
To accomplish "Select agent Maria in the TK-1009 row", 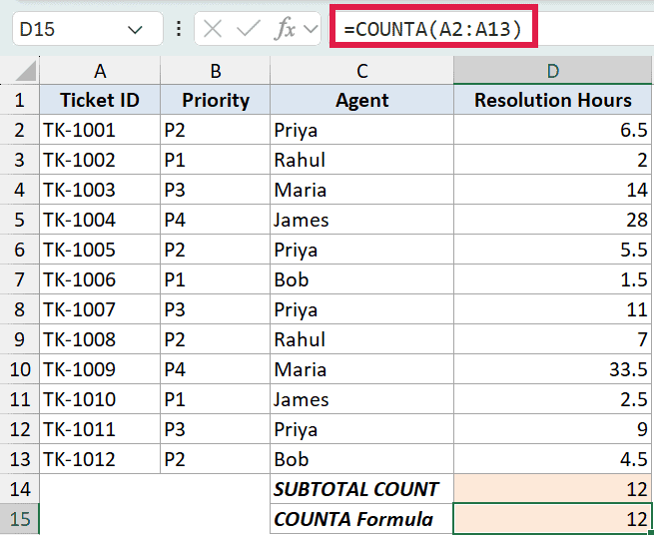I will point(362,369).
